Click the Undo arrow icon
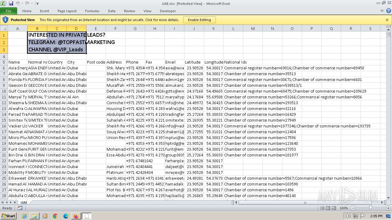The width and height of the screenshot is (392, 220). point(17,3)
